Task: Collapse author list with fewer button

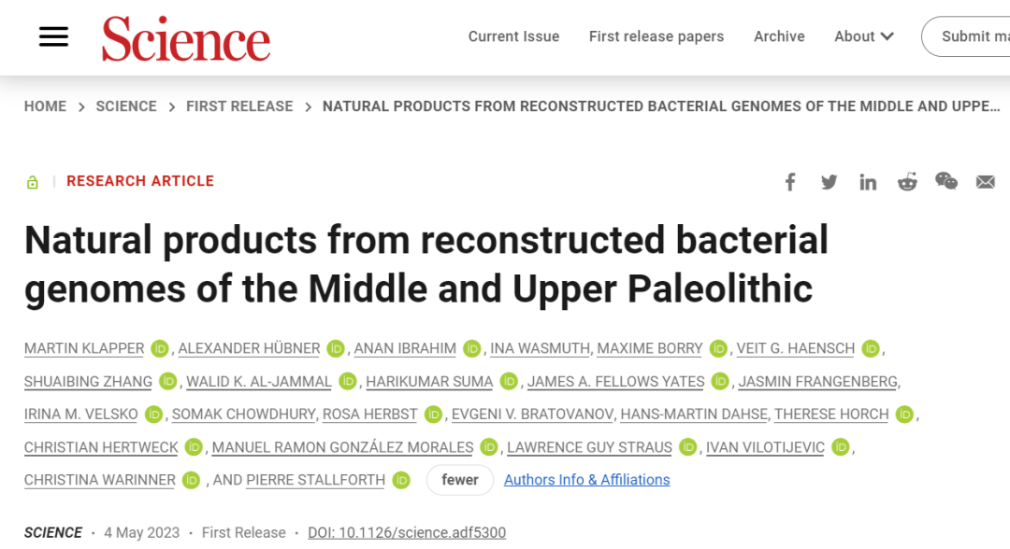Action: [460, 480]
